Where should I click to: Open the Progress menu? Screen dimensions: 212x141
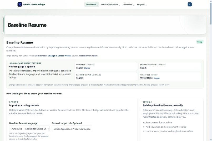click(x=142, y=4)
